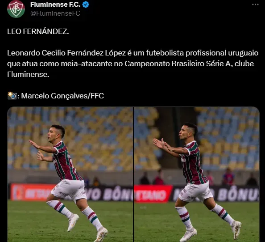Click the camera flash emoji

(12, 96)
